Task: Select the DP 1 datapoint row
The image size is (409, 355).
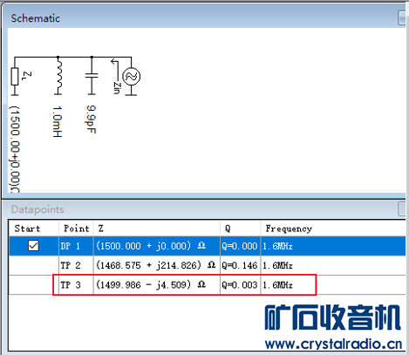Action: pos(207,246)
